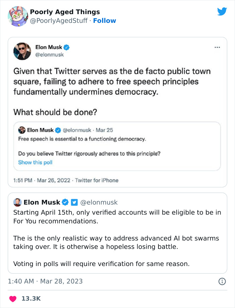Click the 'Poorly Aged Things' display name
Screen dimensions: 235x308
click(x=65, y=12)
